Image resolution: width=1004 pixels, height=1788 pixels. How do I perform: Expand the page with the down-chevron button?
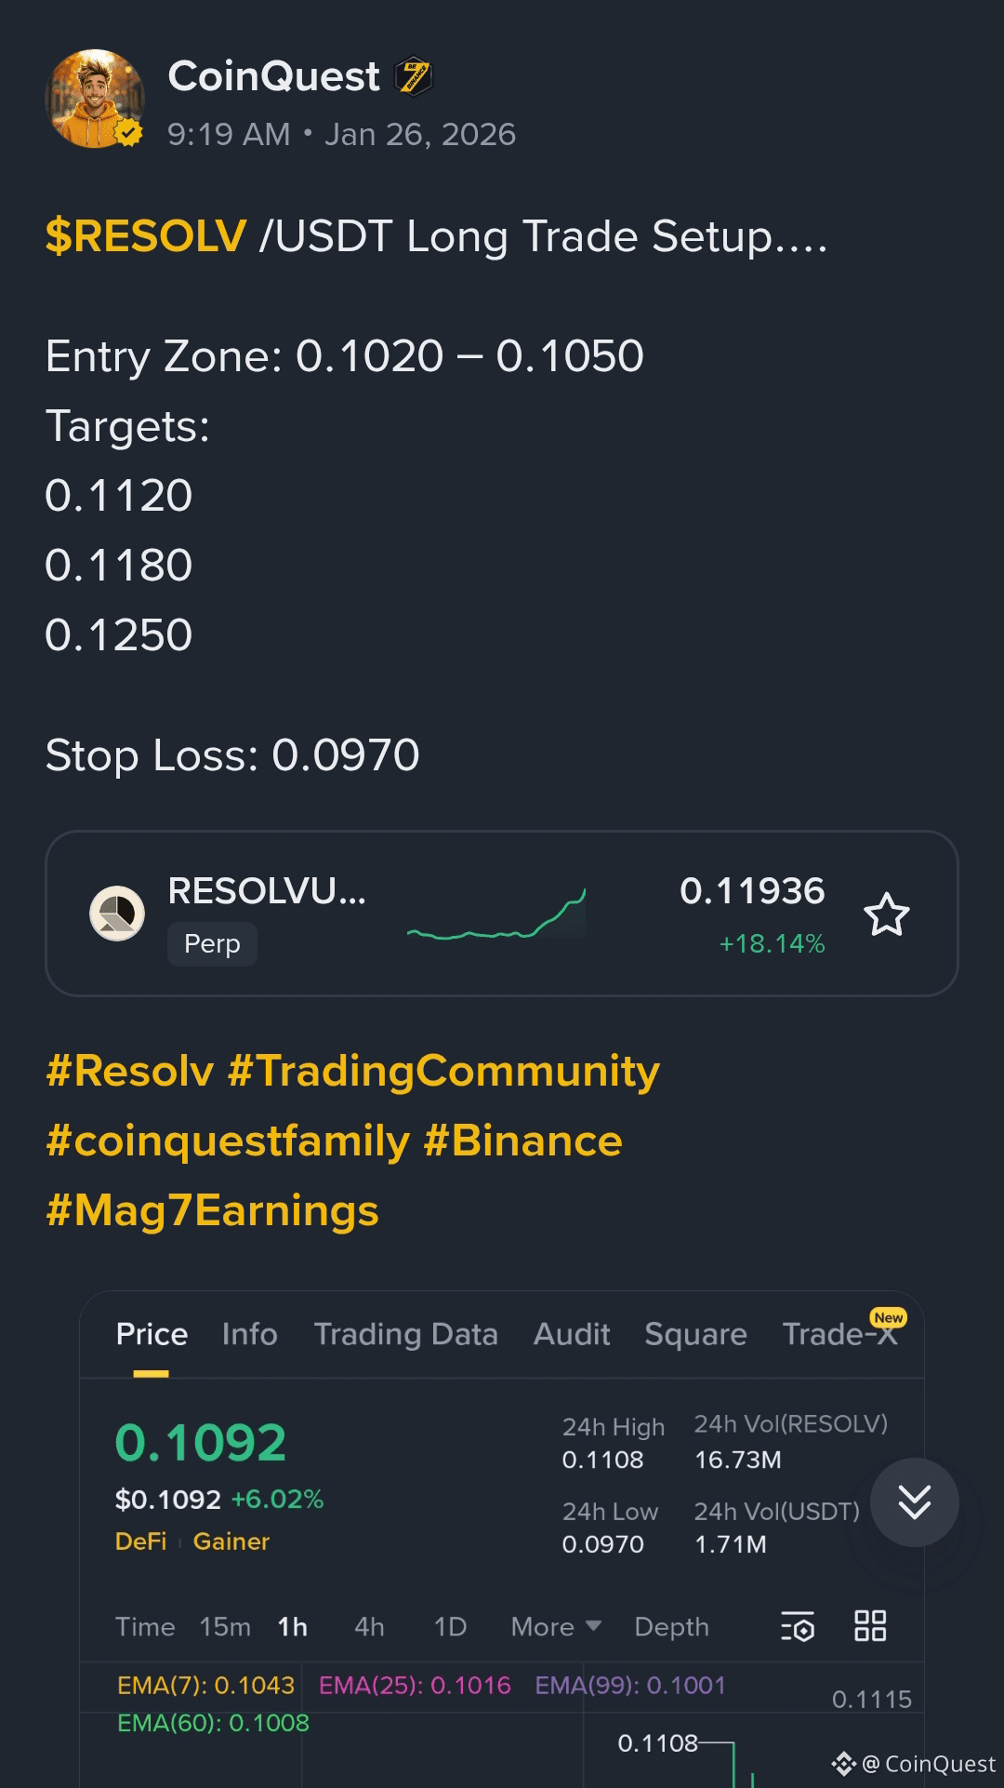[915, 1503]
